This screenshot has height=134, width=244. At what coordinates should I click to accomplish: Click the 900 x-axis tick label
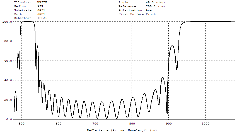[x=168, y=123]
